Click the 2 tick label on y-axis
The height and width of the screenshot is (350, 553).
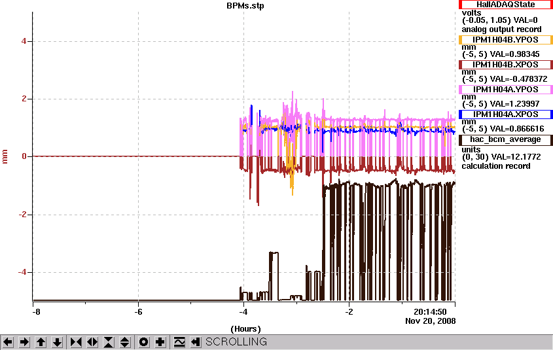(24, 99)
